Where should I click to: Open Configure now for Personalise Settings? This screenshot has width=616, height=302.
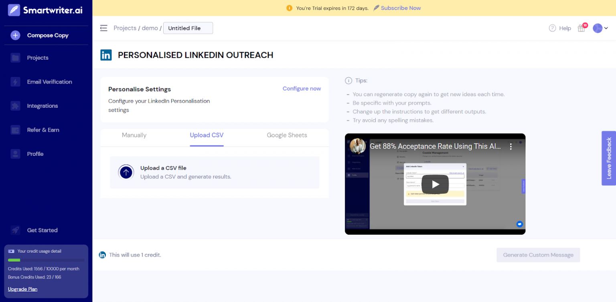point(302,89)
